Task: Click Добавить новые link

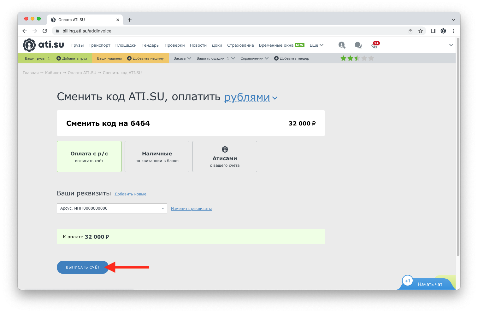Action: coord(130,194)
